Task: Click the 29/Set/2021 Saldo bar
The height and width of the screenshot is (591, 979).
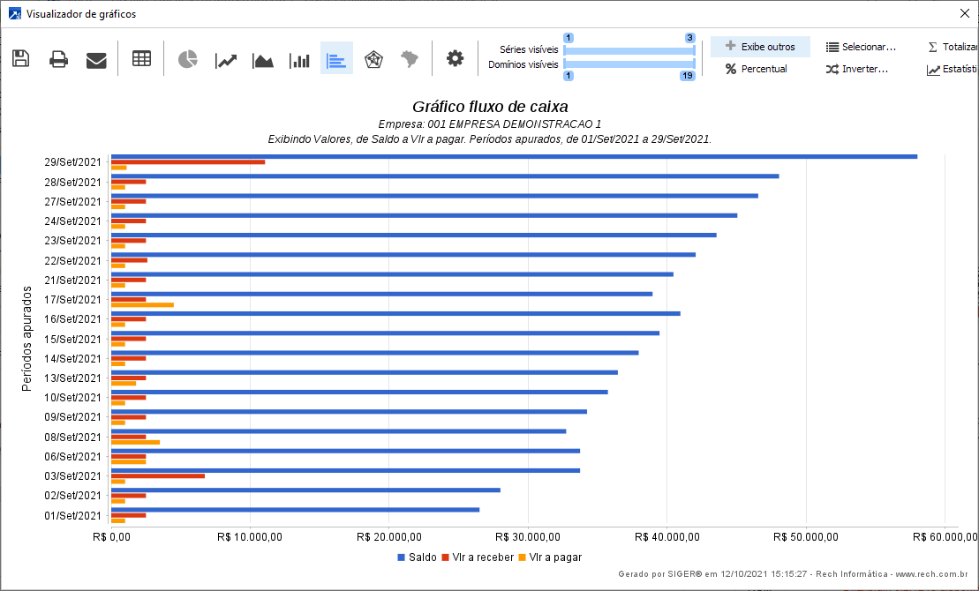Action: pos(514,156)
